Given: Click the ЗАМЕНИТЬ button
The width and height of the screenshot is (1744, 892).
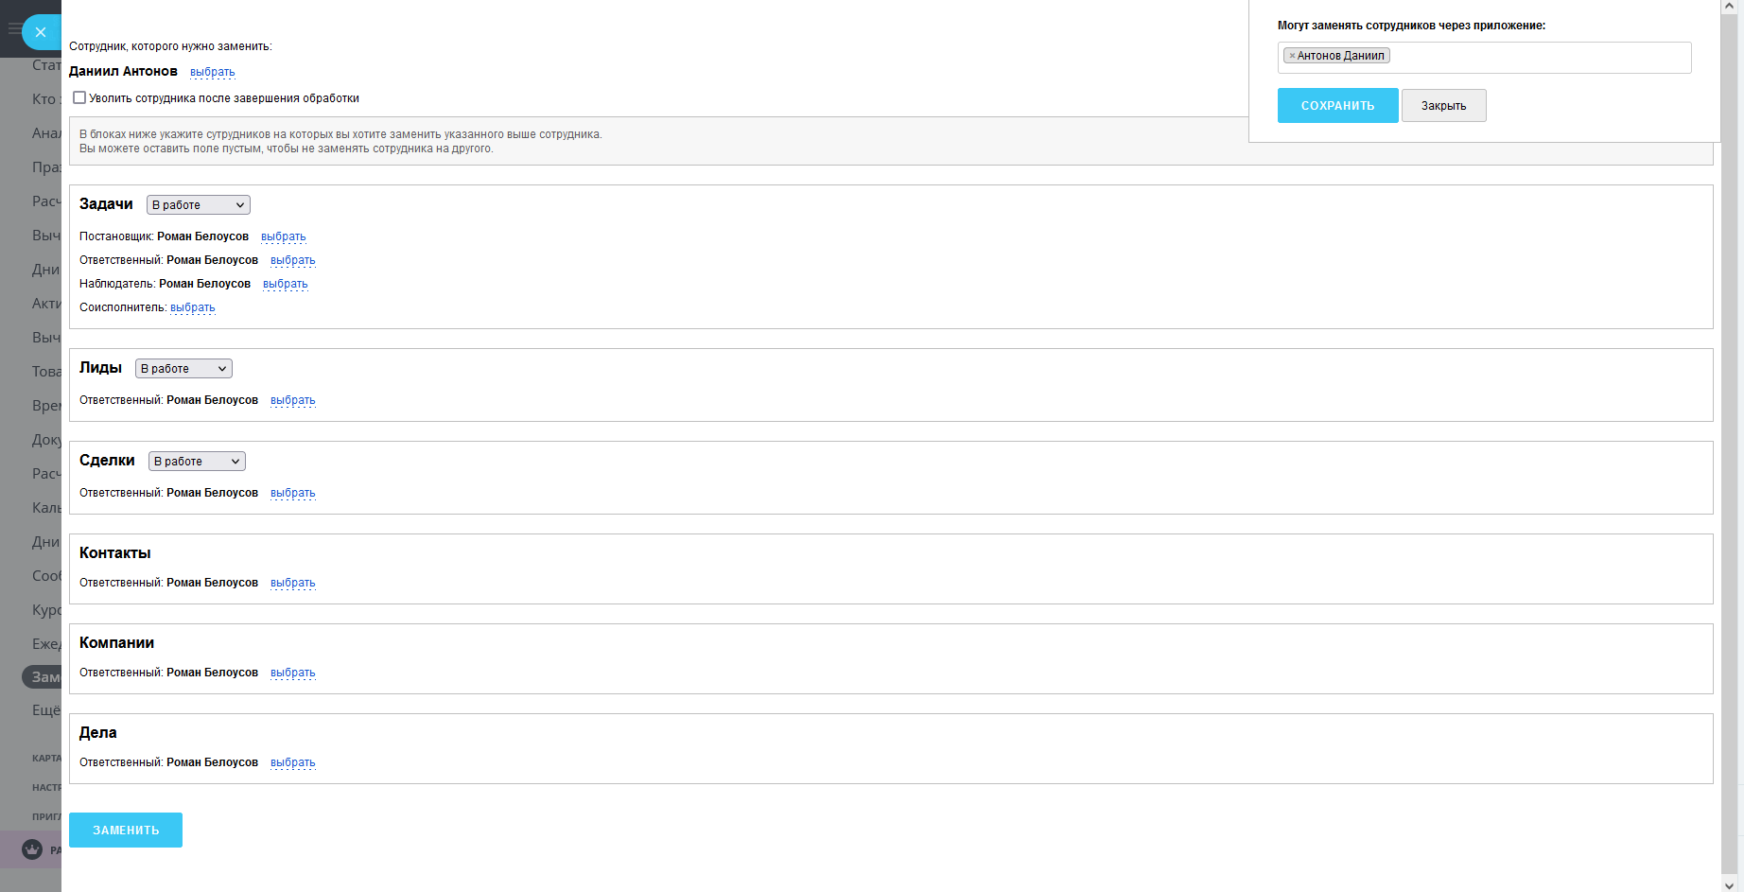Looking at the screenshot, I should click(126, 831).
